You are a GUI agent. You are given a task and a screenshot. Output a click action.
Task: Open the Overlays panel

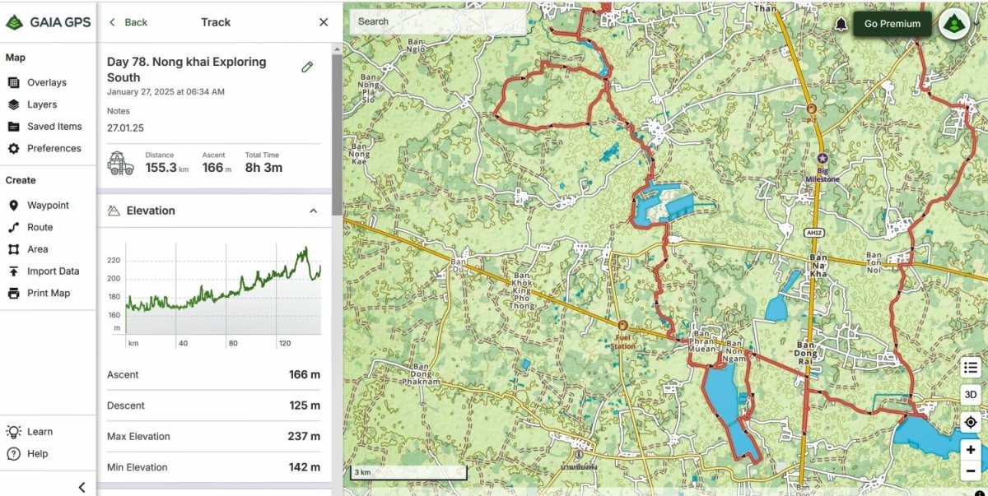tap(45, 82)
